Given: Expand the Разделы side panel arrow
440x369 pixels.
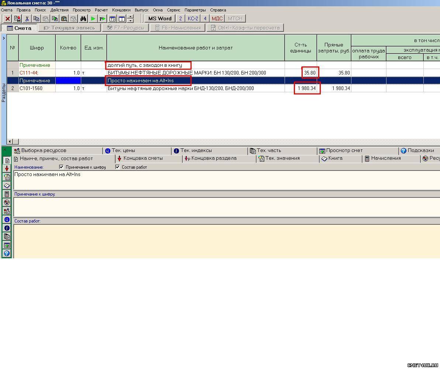Looking at the screenshot, I should 4,38.
